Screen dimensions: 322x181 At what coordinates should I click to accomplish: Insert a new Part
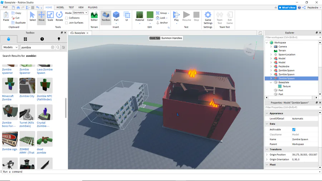[x=116, y=16]
